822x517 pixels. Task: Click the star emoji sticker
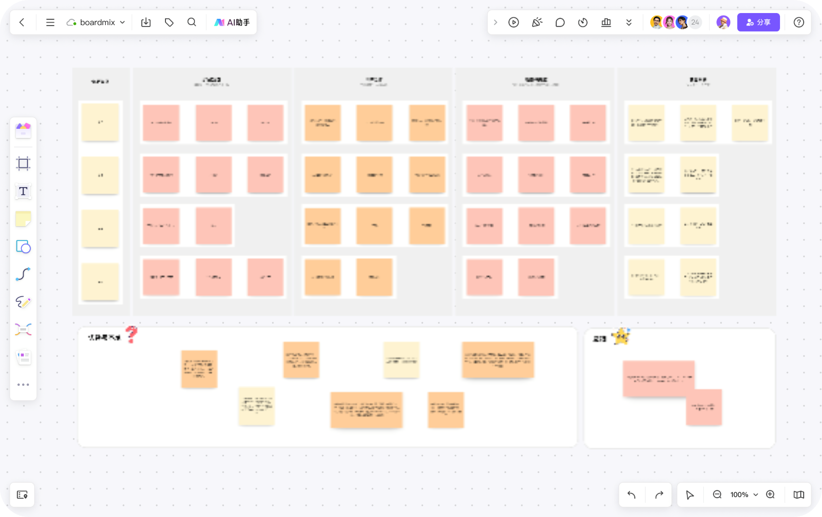pyautogui.click(x=621, y=336)
